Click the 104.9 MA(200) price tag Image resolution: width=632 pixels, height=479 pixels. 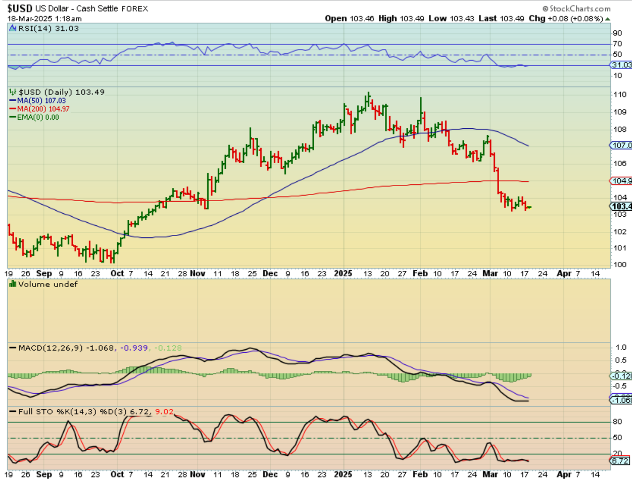(621, 180)
